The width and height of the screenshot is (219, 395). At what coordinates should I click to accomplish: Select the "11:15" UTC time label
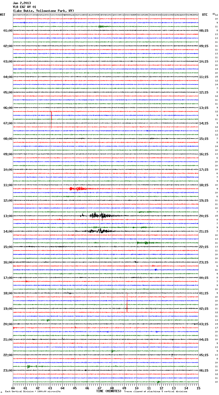[204, 77]
